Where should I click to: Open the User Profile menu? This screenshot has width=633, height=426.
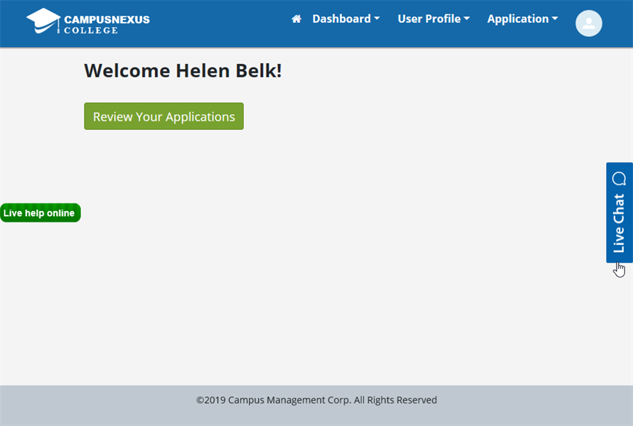[x=429, y=19]
